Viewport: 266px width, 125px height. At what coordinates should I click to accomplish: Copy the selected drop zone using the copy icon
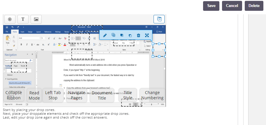click(113, 35)
